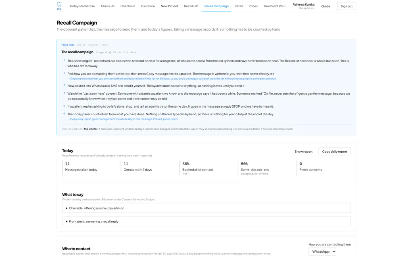Click 'the Doctor' in the handoff line

[x=91, y=129]
